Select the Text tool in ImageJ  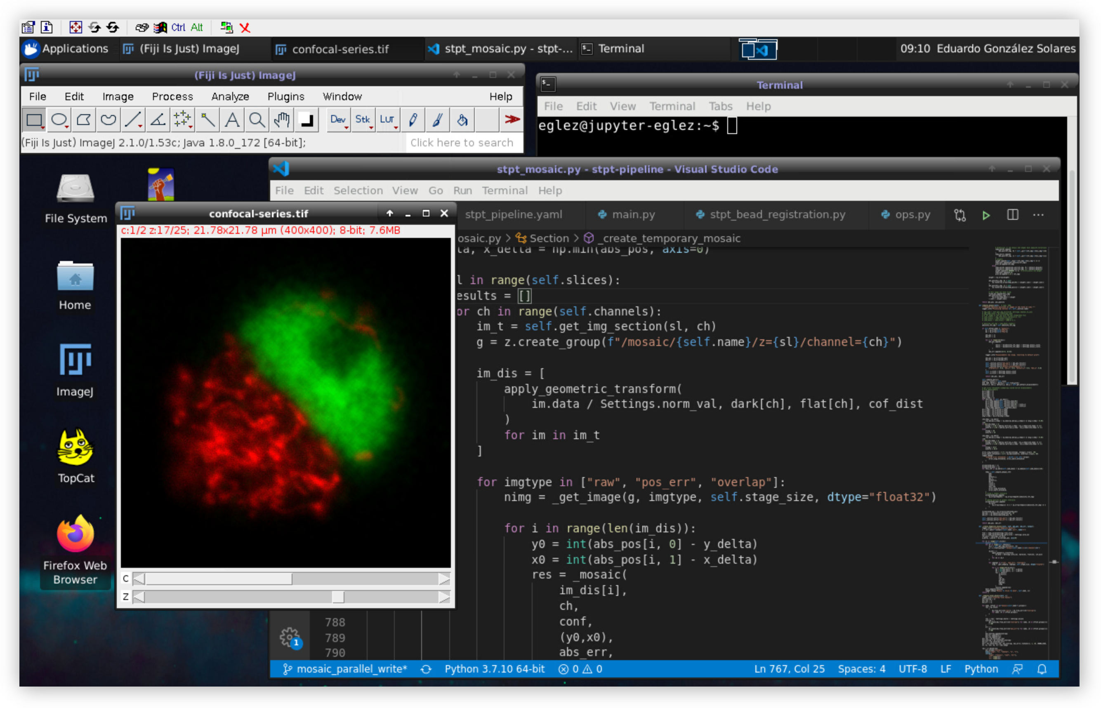pyautogui.click(x=232, y=120)
